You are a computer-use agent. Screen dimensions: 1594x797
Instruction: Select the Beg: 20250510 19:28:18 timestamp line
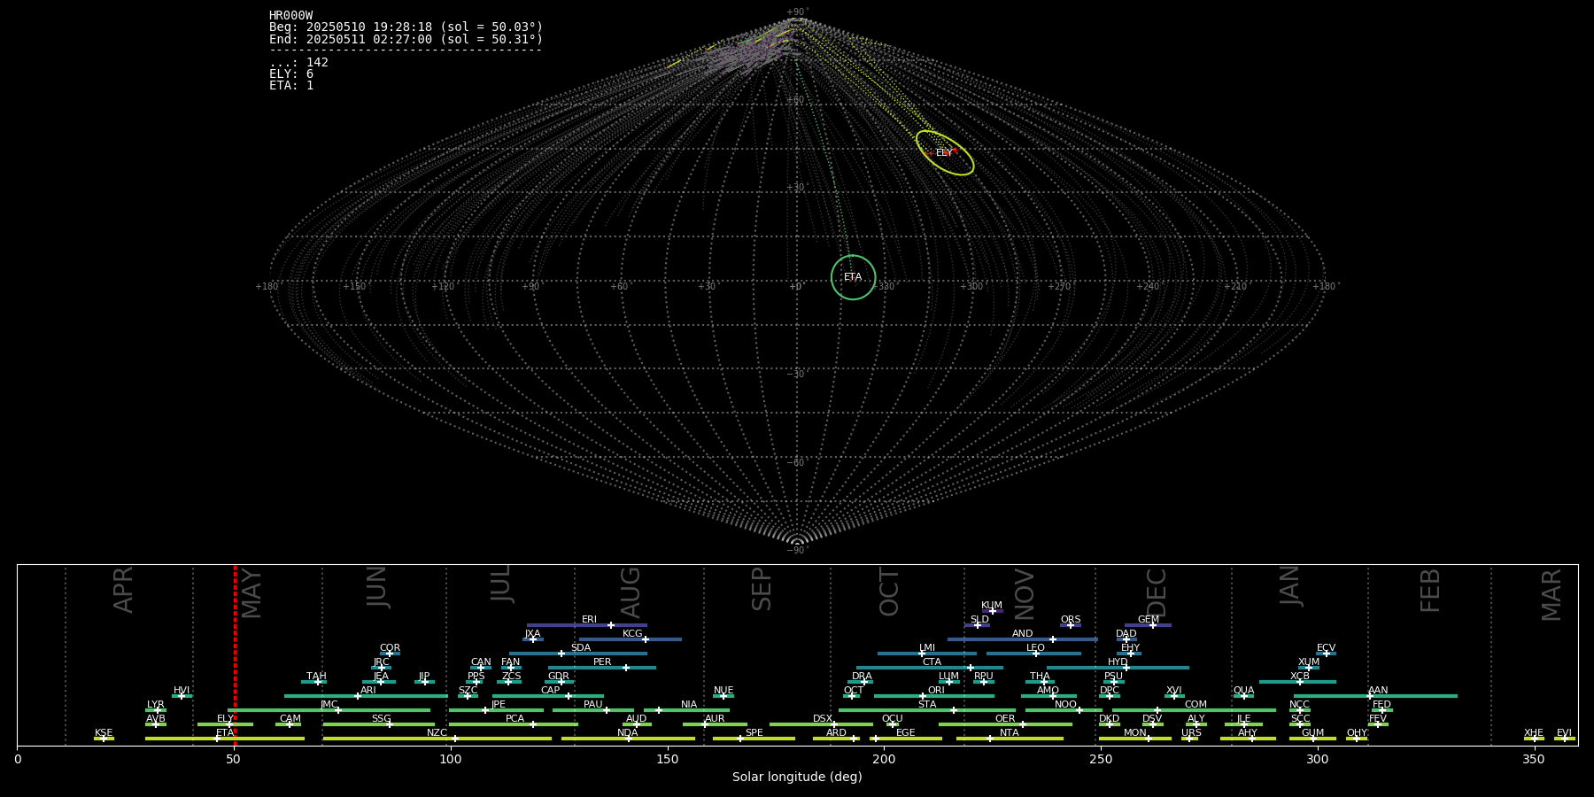click(406, 27)
